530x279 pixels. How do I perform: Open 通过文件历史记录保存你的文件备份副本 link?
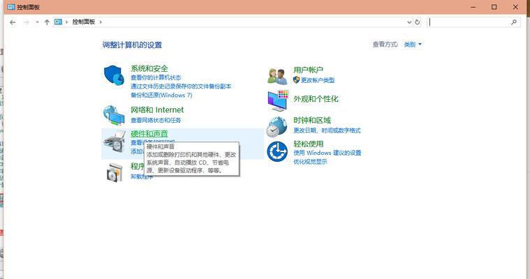[x=181, y=86]
